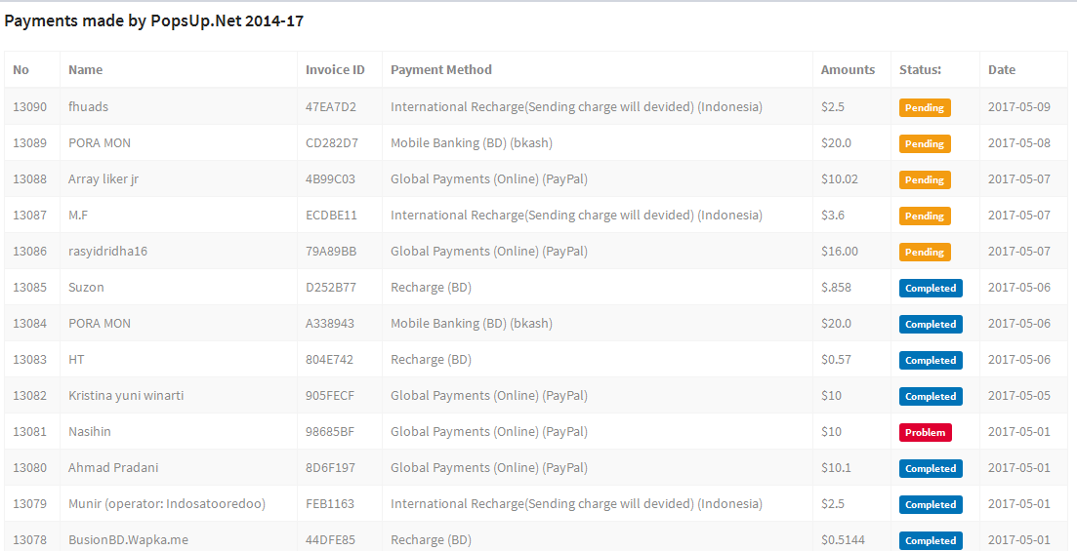Click the 'Payment Method' column header

[441, 69]
